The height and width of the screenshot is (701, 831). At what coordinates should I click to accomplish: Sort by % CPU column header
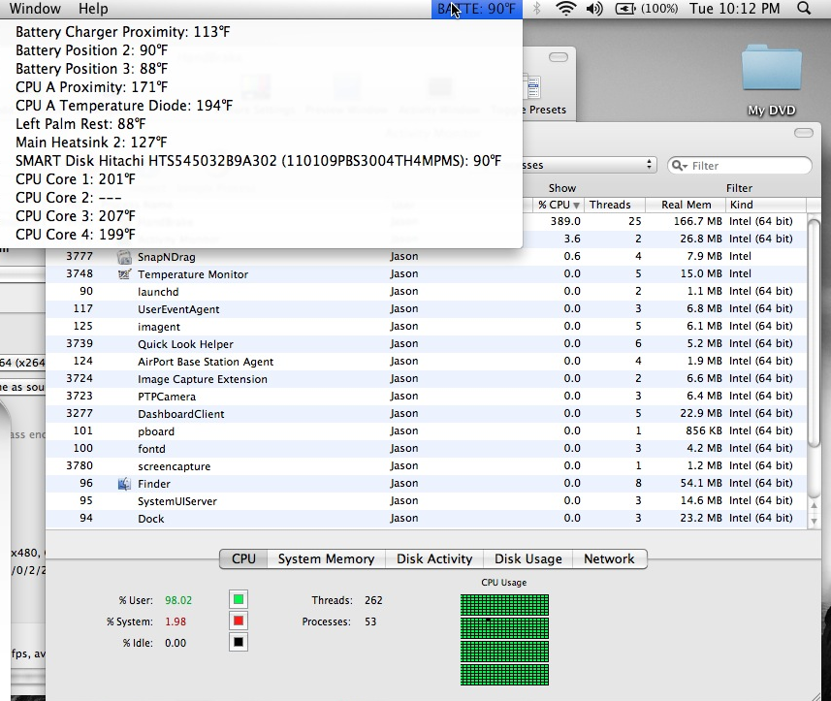559,205
